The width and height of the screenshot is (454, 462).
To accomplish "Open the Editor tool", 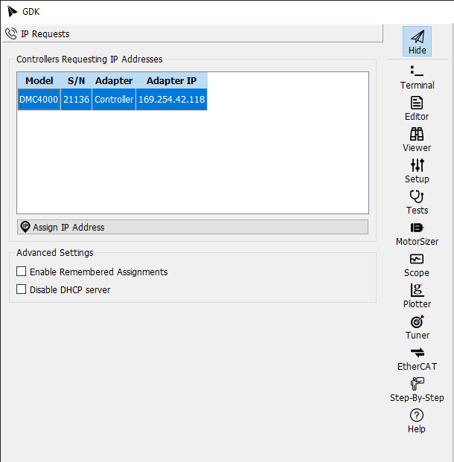I will 417,108.
